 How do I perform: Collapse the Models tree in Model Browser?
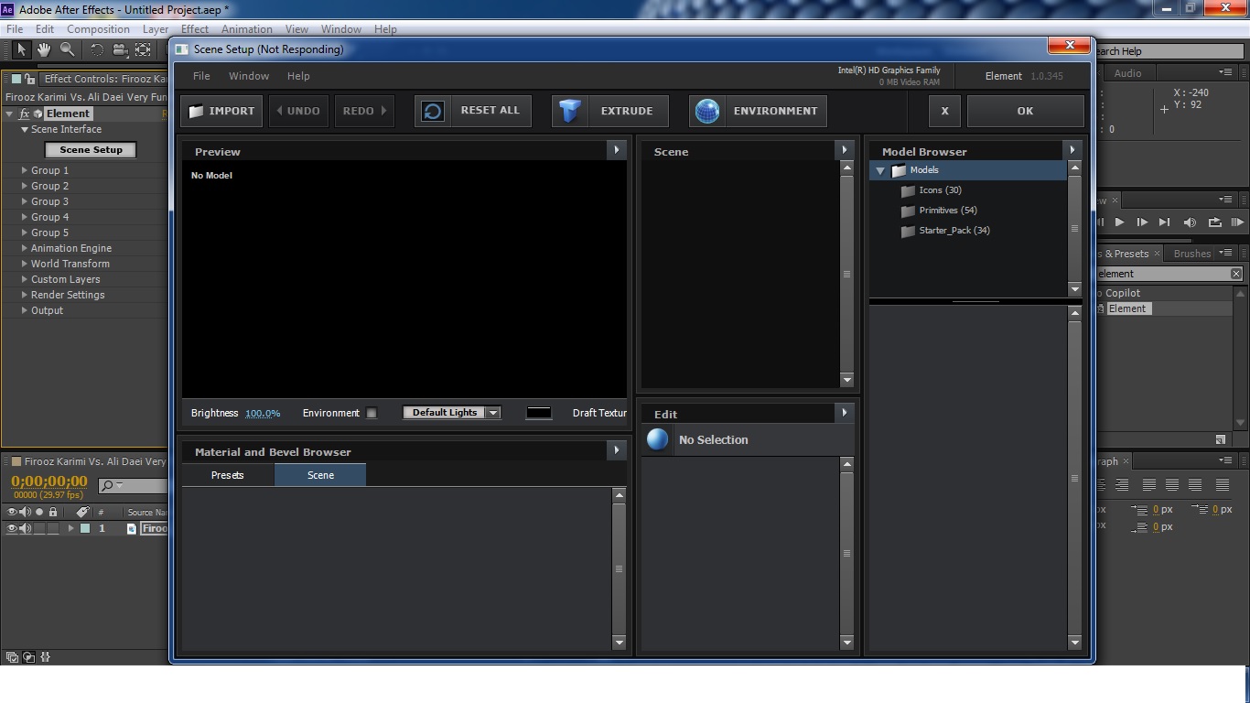coord(880,170)
